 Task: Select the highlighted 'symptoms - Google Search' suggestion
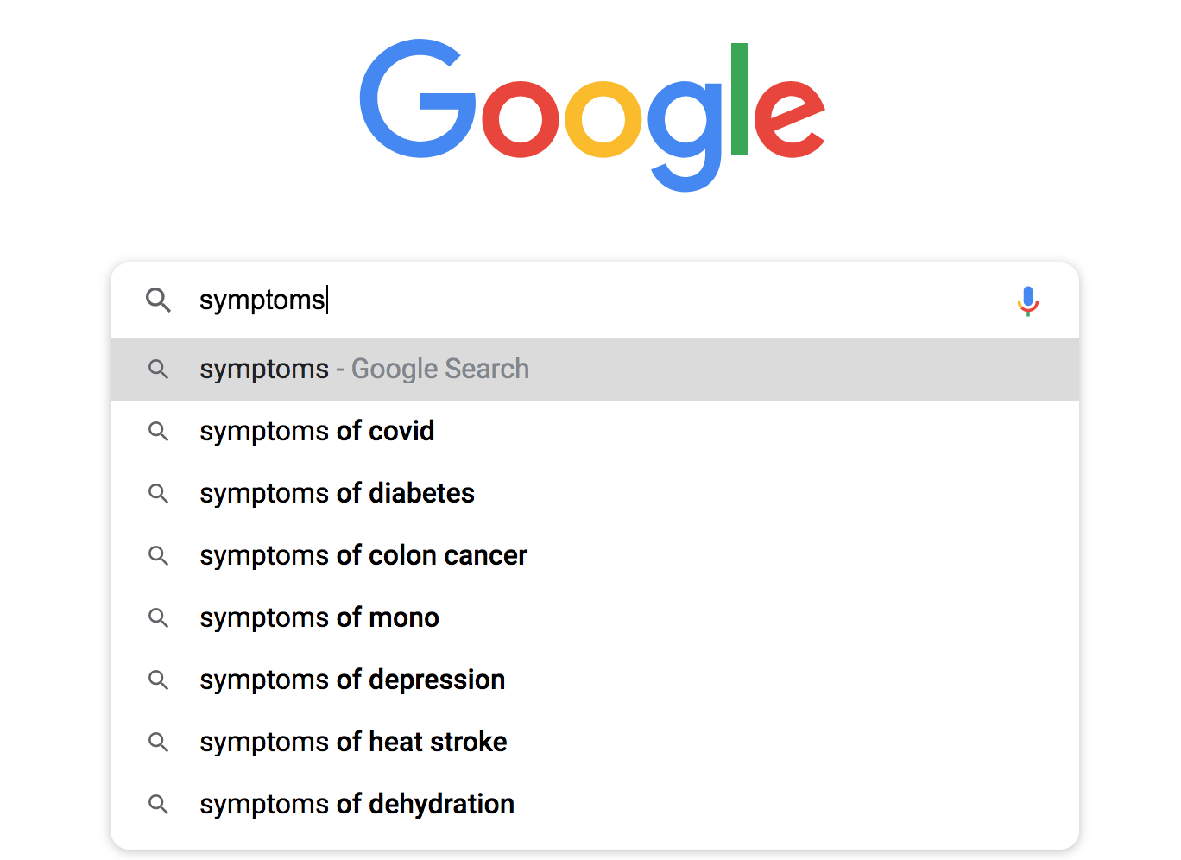[x=363, y=369]
